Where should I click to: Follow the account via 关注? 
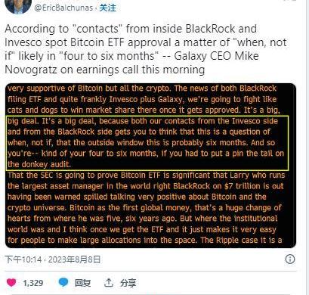coord(107,8)
